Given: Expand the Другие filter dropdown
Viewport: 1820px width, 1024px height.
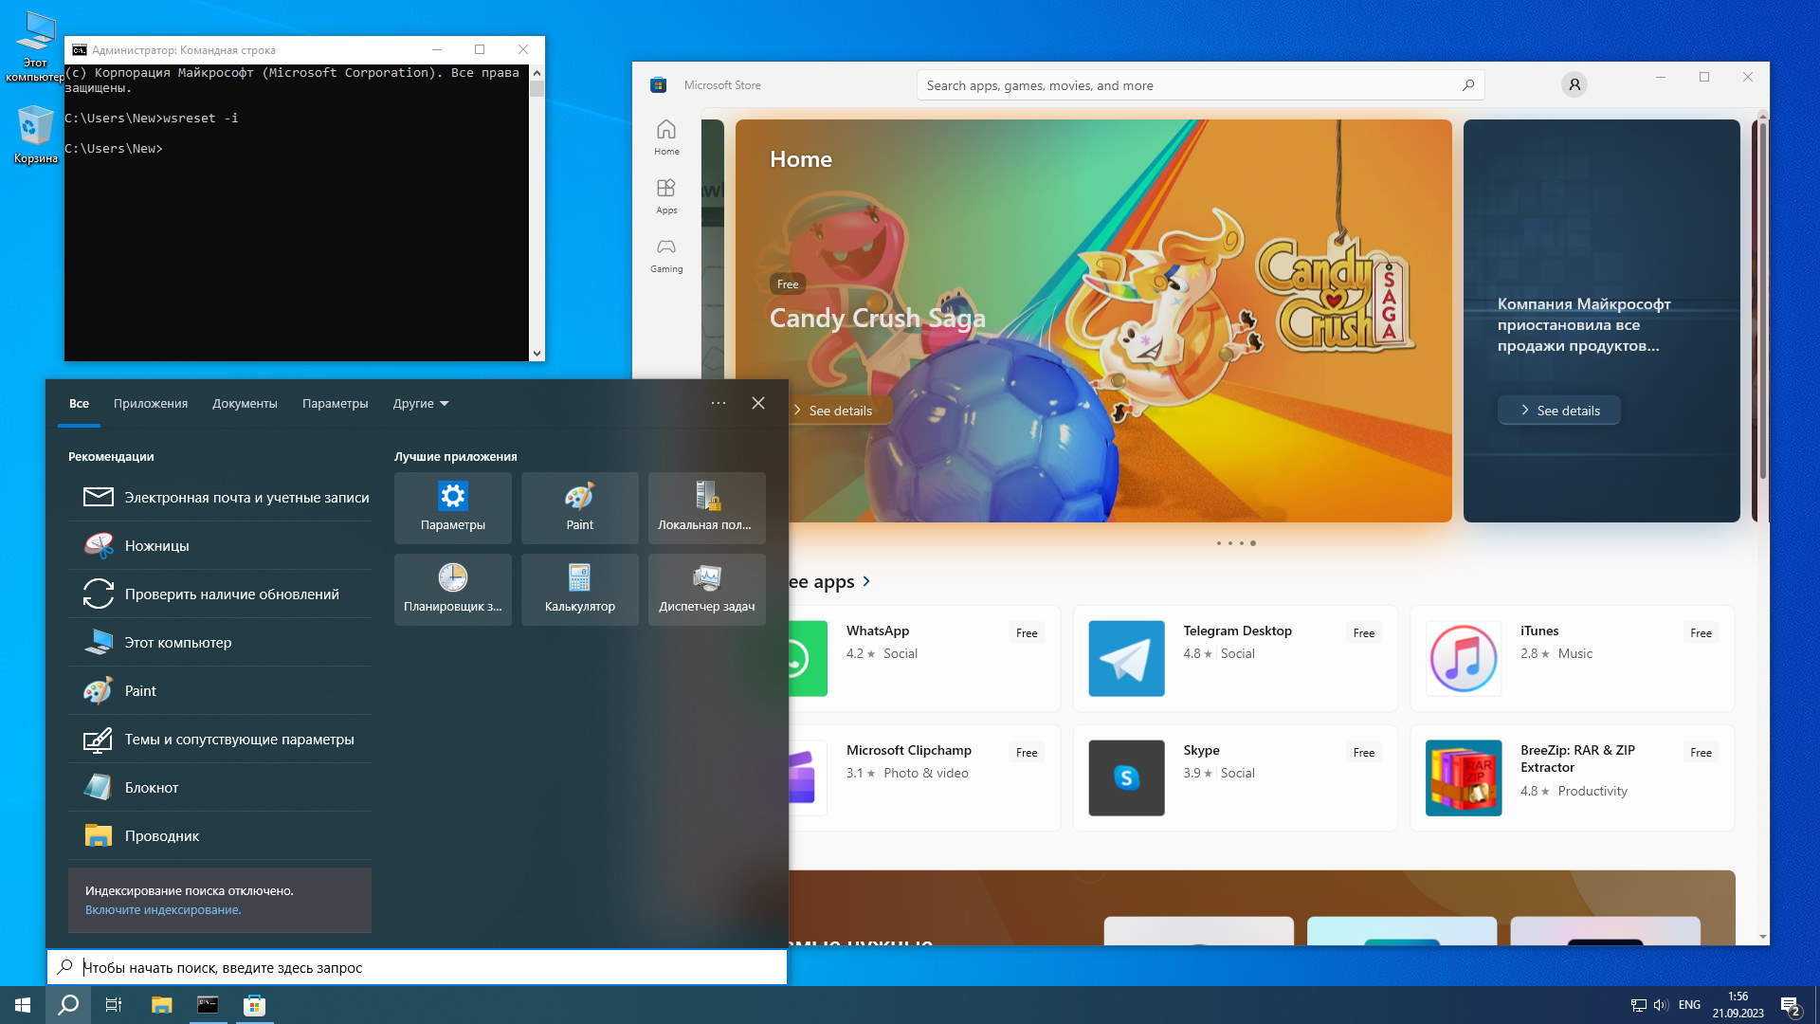Looking at the screenshot, I should tap(421, 403).
